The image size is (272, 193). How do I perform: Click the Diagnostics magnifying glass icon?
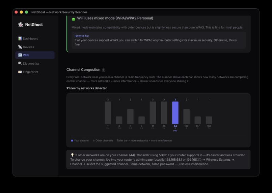coord(20,63)
